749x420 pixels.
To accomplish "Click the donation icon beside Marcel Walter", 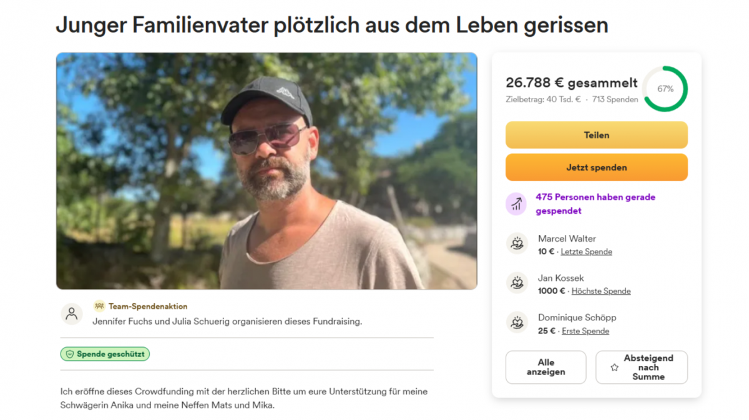I will point(517,244).
